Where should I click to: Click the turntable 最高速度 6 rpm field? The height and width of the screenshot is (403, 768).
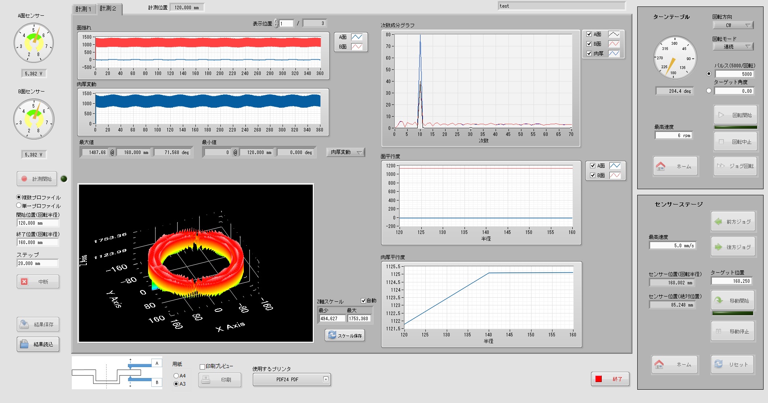(x=674, y=135)
